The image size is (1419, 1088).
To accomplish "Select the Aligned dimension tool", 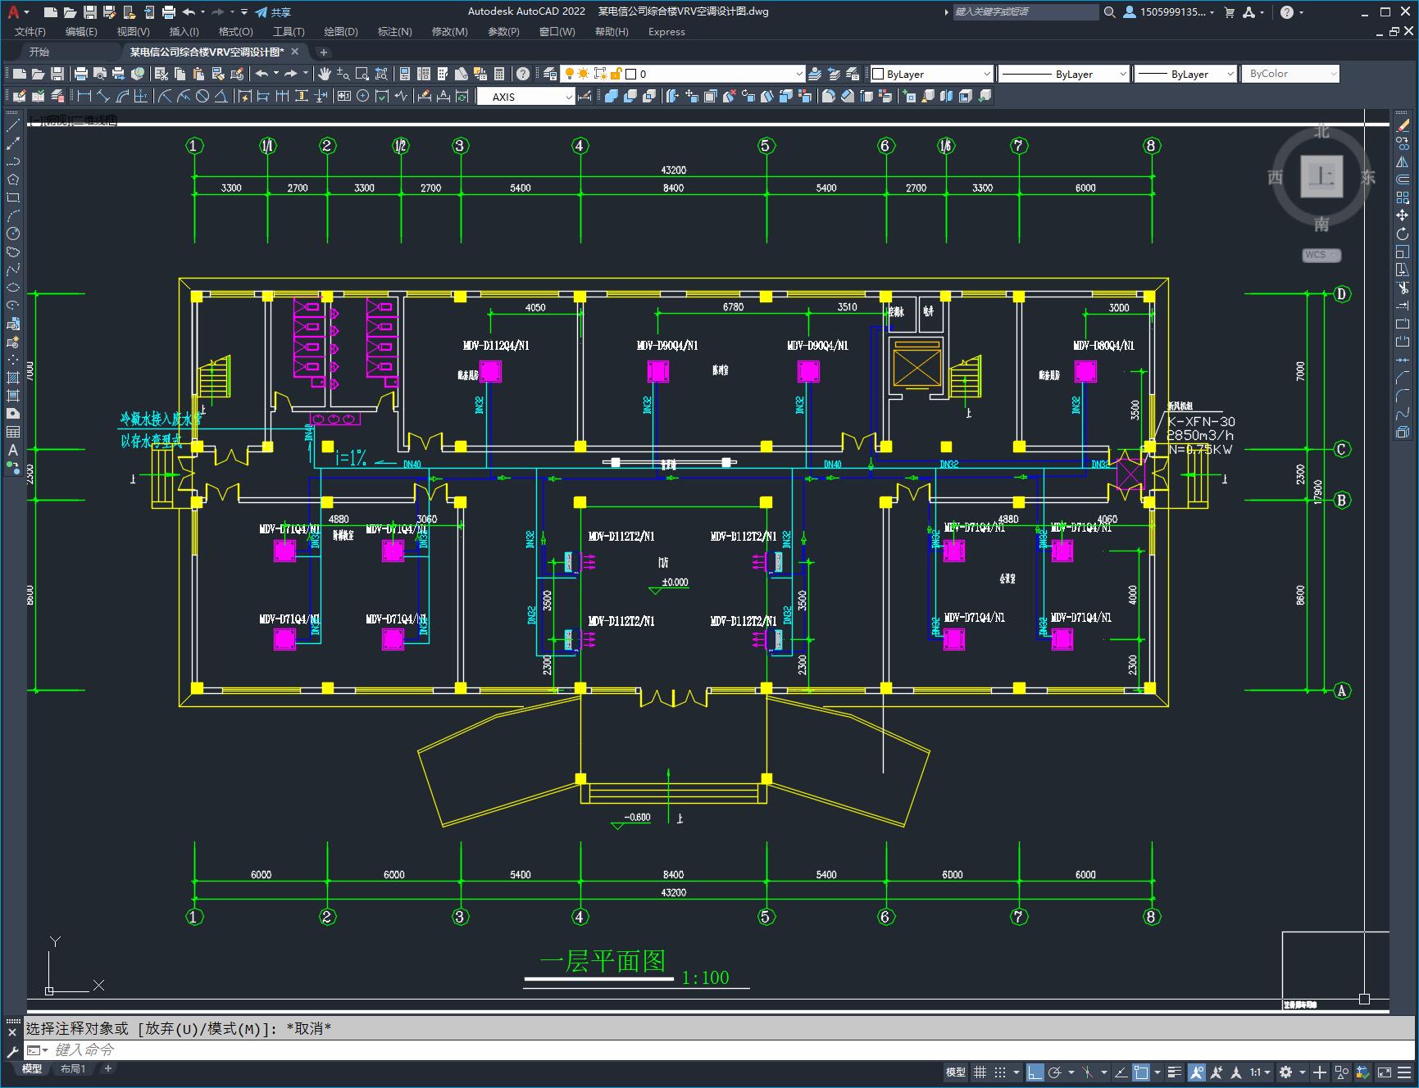I will pyautogui.click(x=103, y=97).
